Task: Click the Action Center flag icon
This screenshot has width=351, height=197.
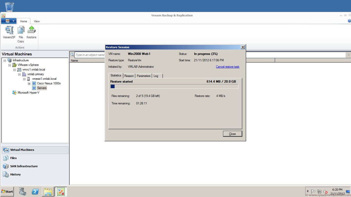Action: [x=313, y=192]
